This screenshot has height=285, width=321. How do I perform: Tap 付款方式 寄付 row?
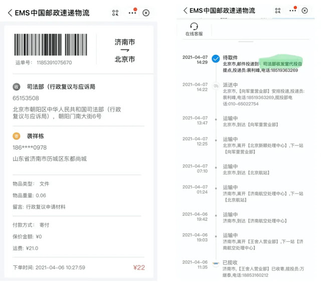pos(31,225)
